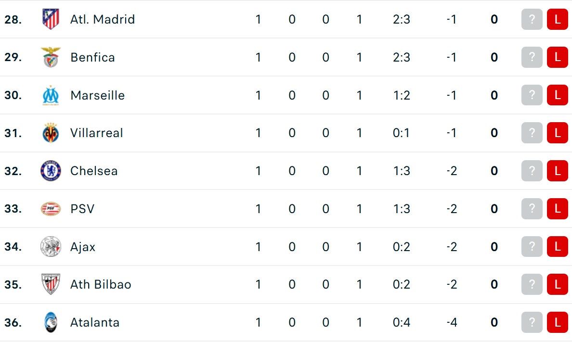
Task: Click the Atl. Madrid club crest
Action: [x=51, y=19]
